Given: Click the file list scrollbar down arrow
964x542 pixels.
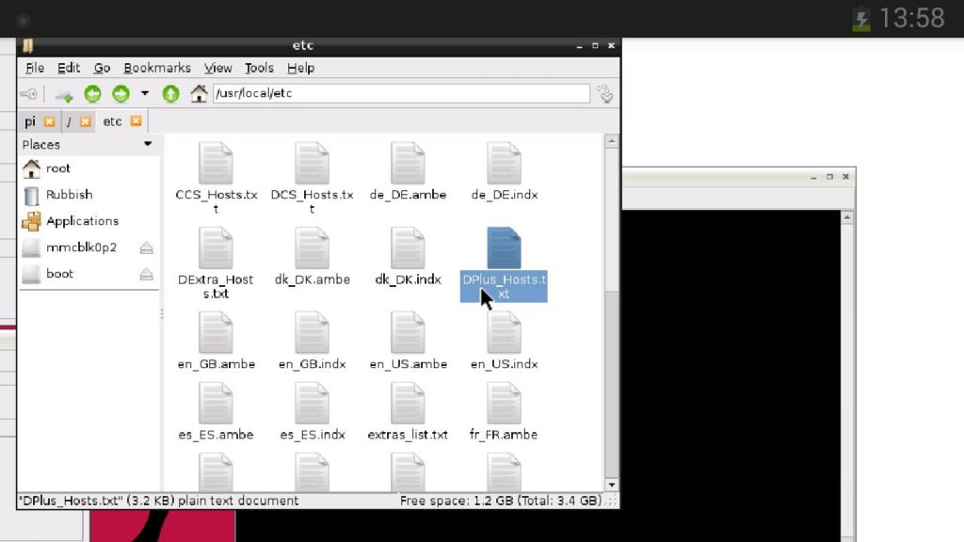Looking at the screenshot, I should coord(611,485).
